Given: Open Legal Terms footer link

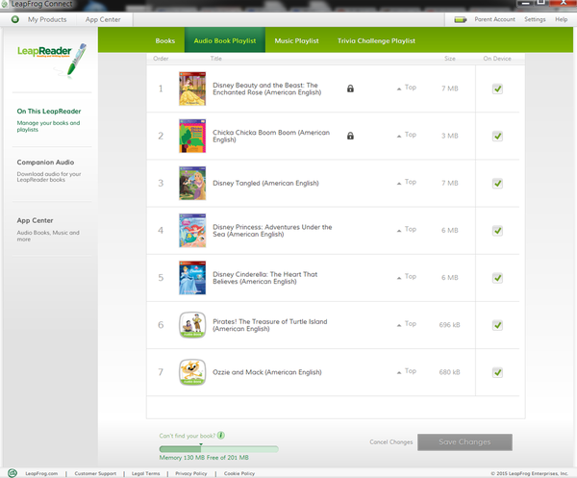Looking at the screenshot, I should (146, 473).
